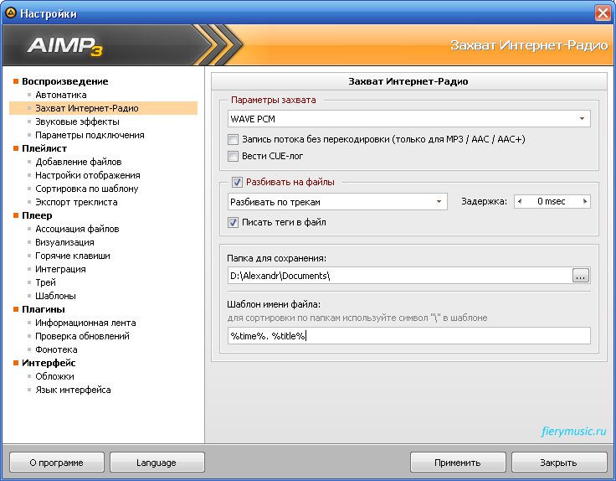616x481 pixels.
Task: Open Язык интерфейса settings
Action: click(73, 390)
